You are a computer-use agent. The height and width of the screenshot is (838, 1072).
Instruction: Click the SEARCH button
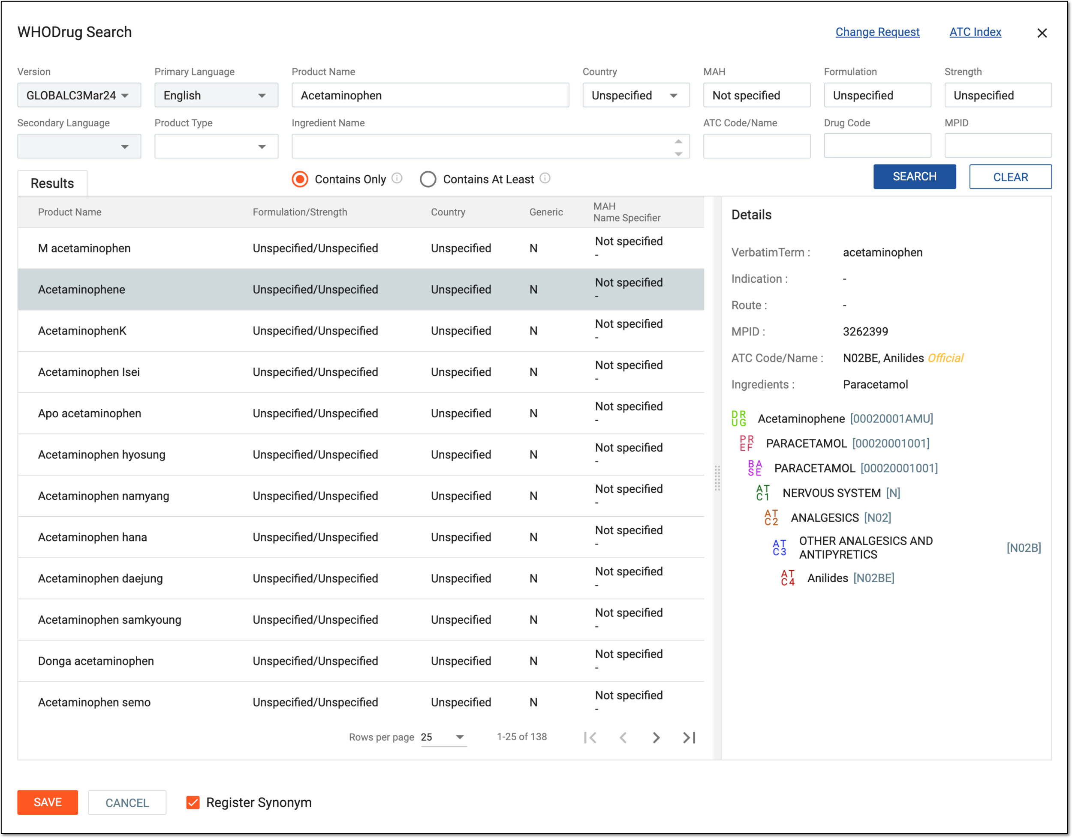pos(914,177)
